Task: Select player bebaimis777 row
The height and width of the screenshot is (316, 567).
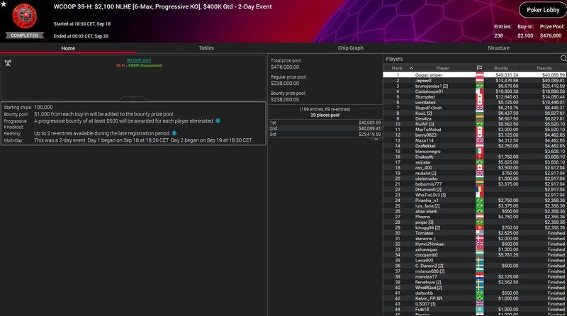Action: click(475, 184)
